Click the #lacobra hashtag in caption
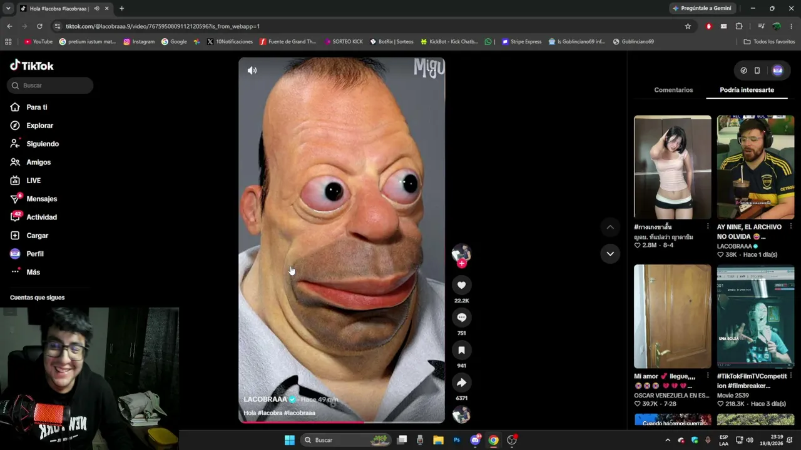Screen dimensions: 801x450 tap(270, 413)
